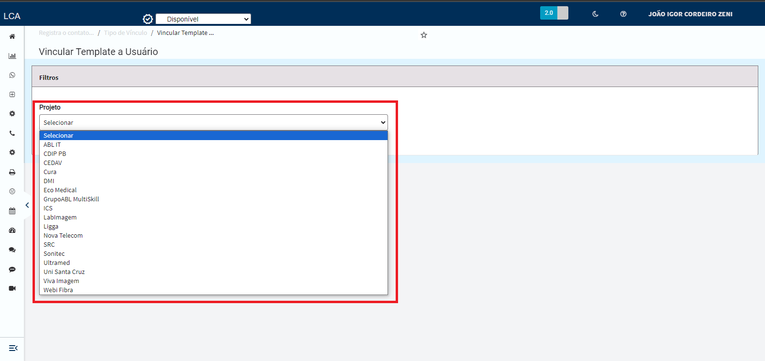The width and height of the screenshot is (765, 361).
Task: Open the dashboard gauge sidebar icon
Action: [12, 230]
